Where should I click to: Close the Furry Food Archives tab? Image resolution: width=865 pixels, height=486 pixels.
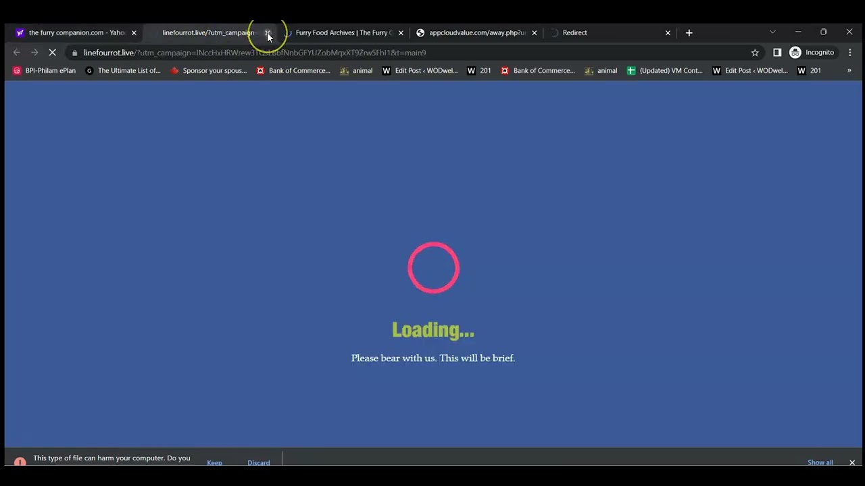tap(400, 32)
